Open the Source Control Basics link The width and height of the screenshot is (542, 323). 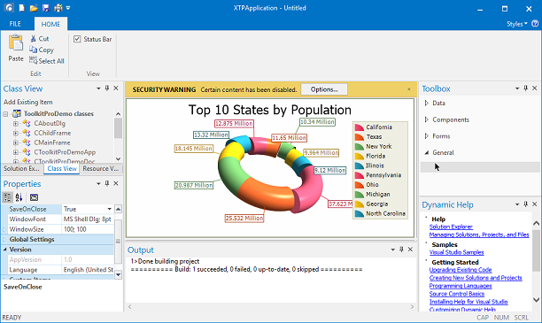tap(457, 294)
